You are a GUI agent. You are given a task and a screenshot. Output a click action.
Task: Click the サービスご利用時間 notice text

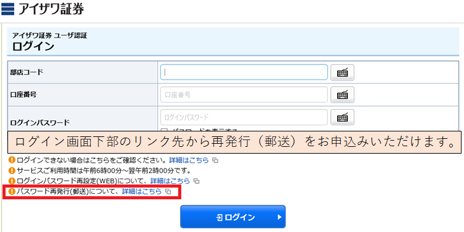[103, 170]
